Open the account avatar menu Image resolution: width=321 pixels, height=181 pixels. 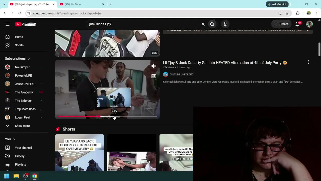click(309, 24)
